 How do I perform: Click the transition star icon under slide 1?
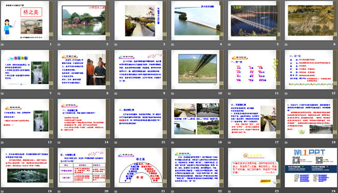click(3, 45)
